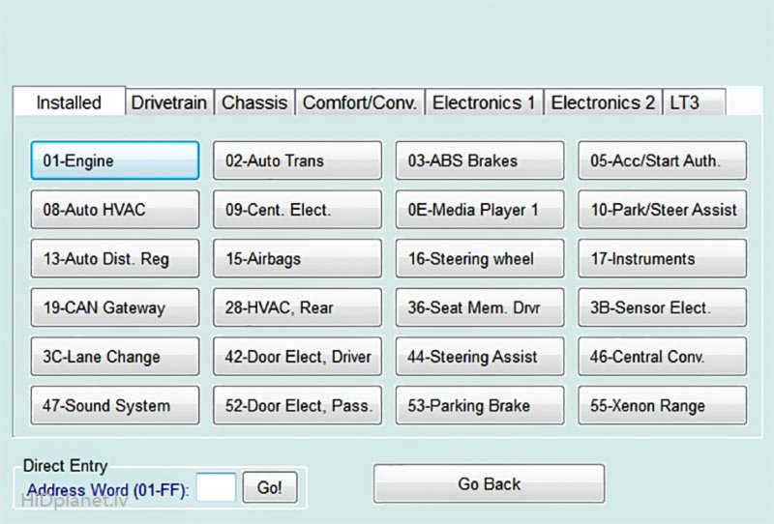Open the LT3 tab
This screenshot has width=774, height=524.
click(x=684, y=102)
